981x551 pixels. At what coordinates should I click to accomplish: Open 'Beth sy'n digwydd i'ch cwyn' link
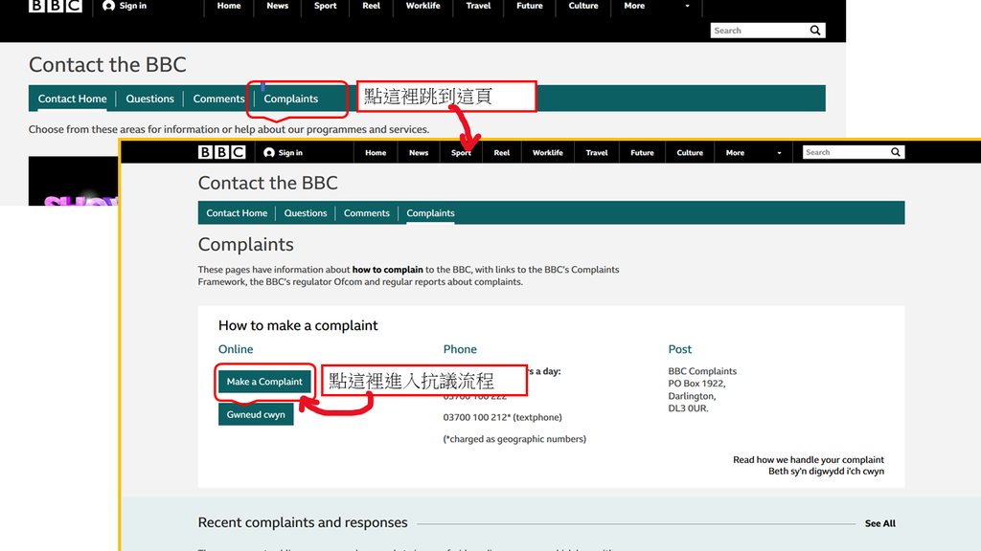(x=826, y=471)
